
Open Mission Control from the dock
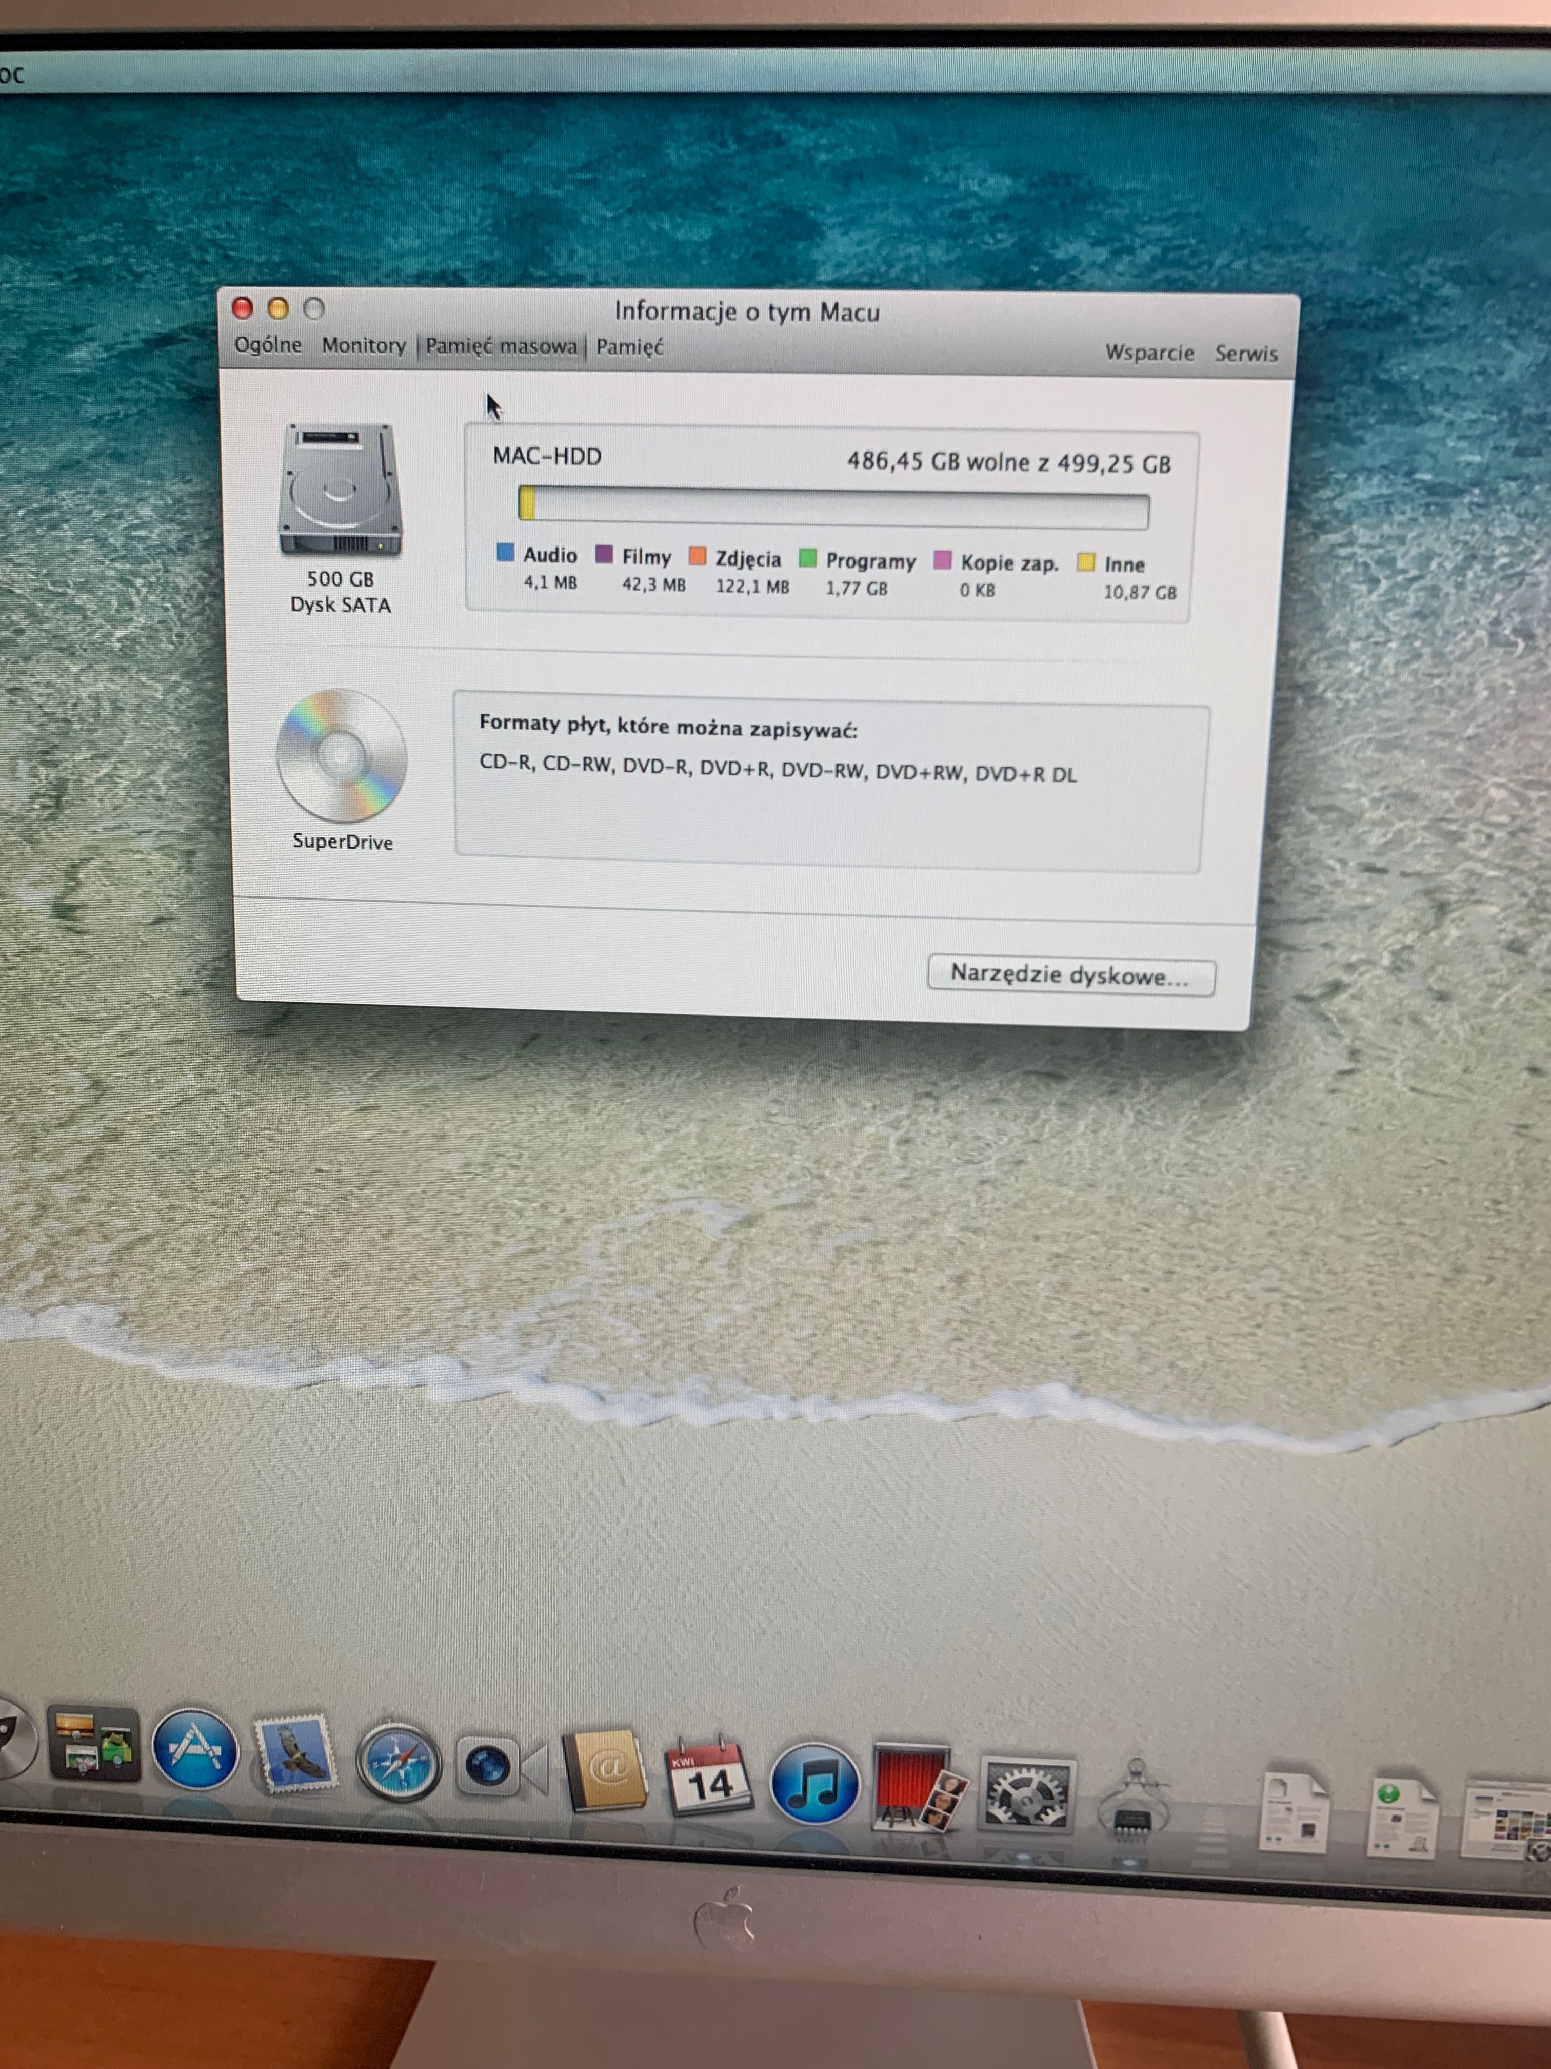click(93, 1744)
